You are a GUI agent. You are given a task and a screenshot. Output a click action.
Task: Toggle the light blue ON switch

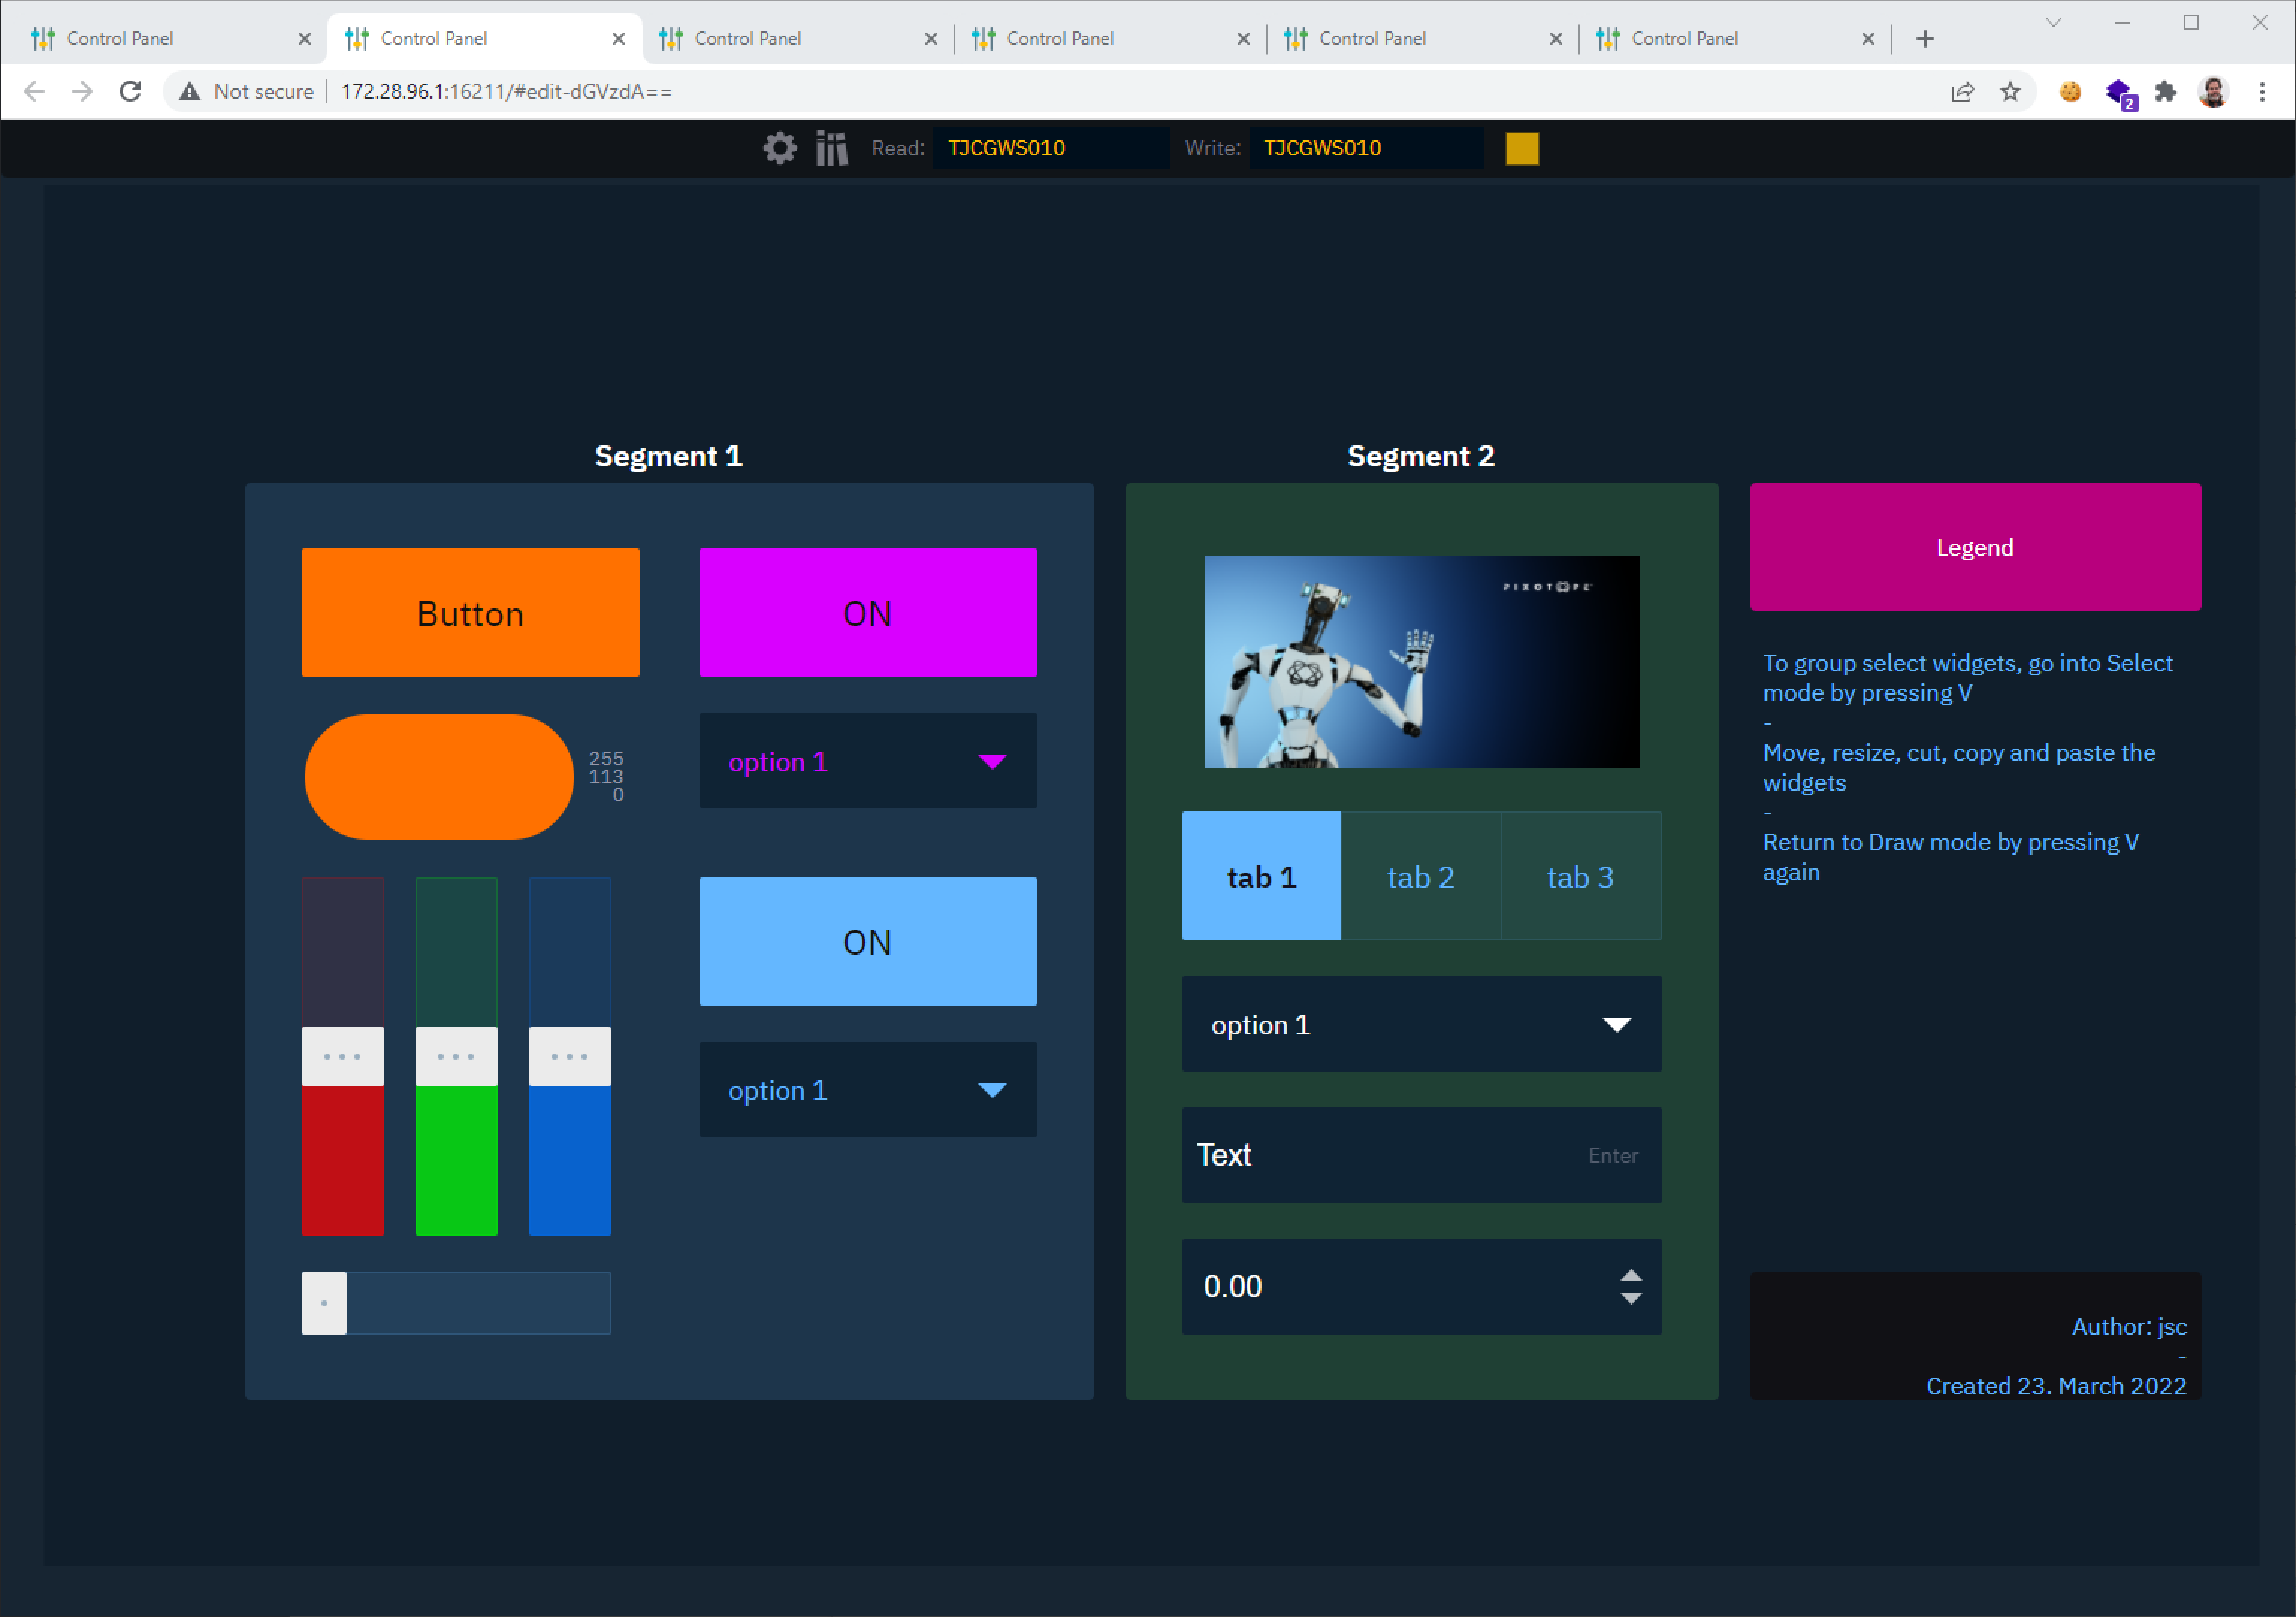867,941
